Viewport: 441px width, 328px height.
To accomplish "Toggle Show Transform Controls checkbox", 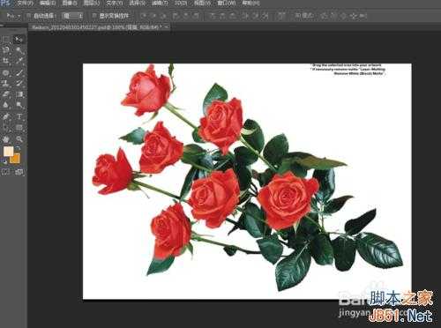I will click(x=94, y=16).
